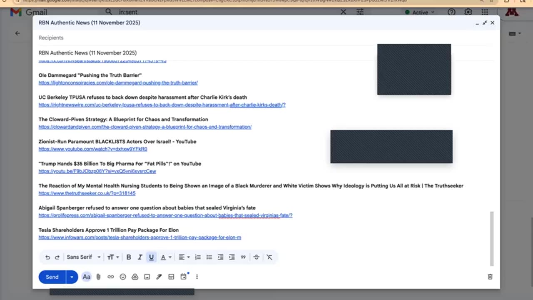Insert a signature with the pen icon
Image resolution: width=533 pixels, height=300 pixels.
tap(159, 277)
